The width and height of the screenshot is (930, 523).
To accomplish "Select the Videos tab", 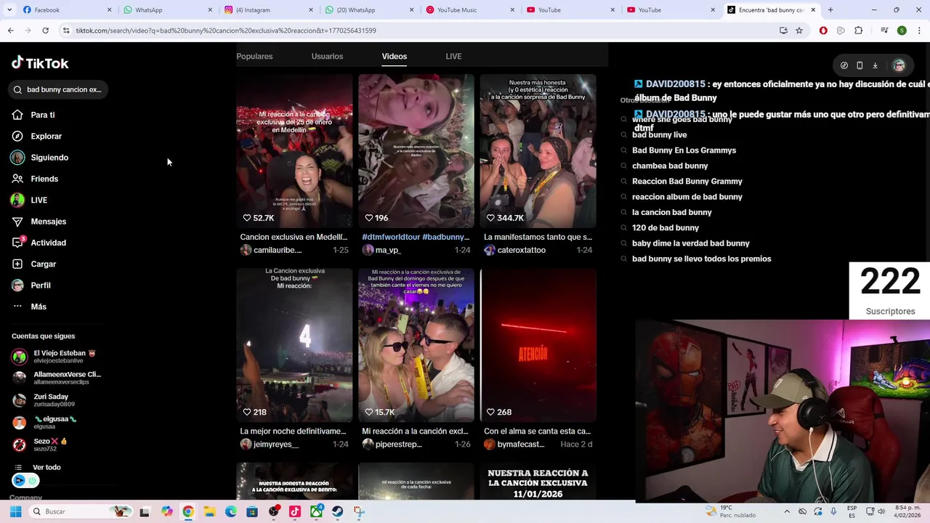I will [395, 56].
